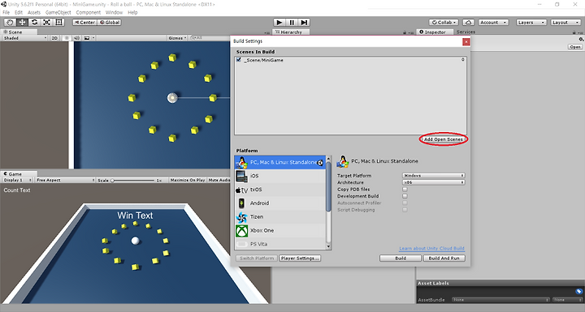Open the Layout dropdown
Viewport: 585px width, 312px height.
[565, 23]
